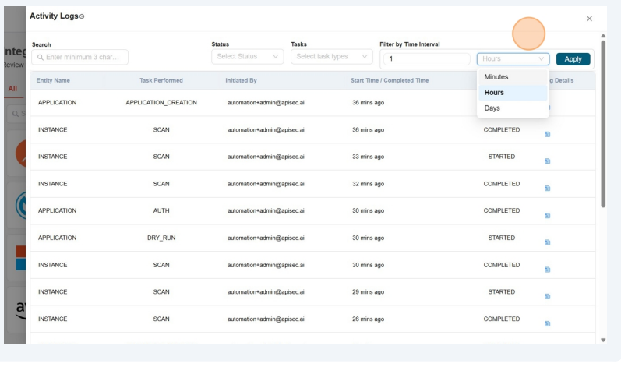
Task: Click the Task Performed column header
Action: [161, 80]
